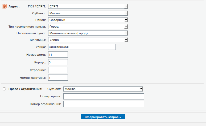Click the Права / Ограничения label text

coord(26,89)
